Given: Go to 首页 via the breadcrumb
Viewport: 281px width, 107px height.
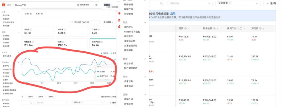Looking at the screenshot, I should 9,5.
